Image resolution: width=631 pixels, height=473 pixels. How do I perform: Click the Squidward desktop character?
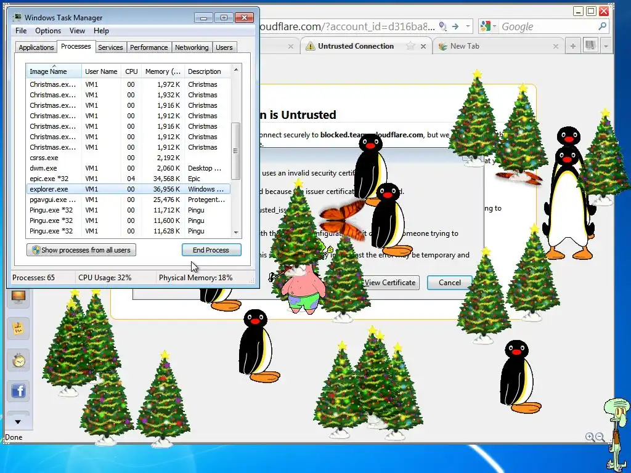tap(617, 434)
